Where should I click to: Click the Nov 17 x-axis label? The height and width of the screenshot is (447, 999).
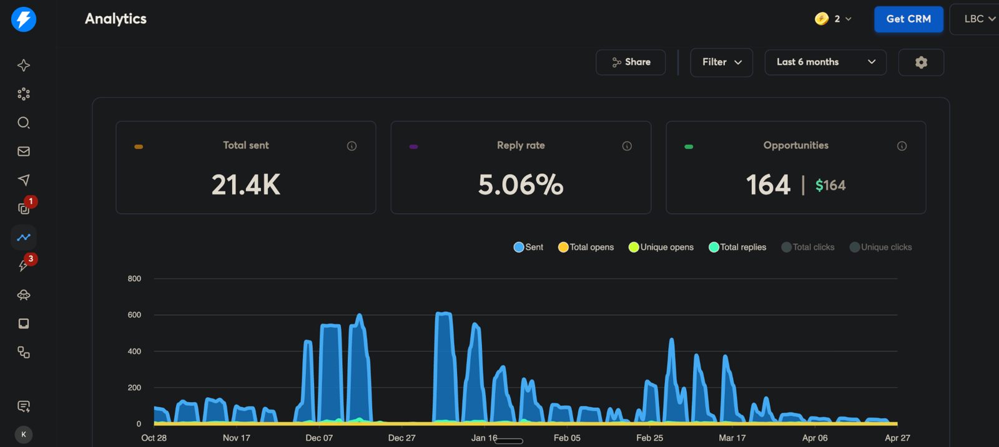pos(237,438)
